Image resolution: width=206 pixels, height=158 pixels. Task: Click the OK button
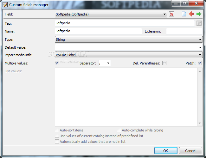point(166,151)
